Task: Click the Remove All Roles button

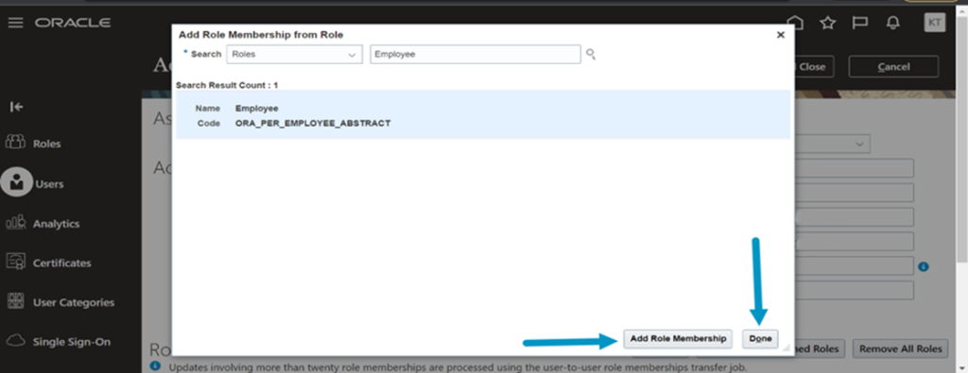Action: tap(901, 348)
